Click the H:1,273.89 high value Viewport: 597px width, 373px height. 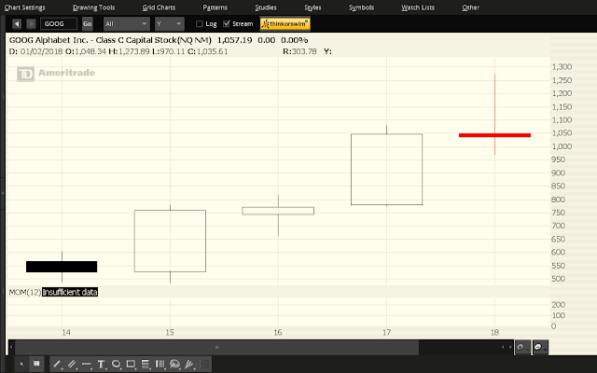pos(129,51)
